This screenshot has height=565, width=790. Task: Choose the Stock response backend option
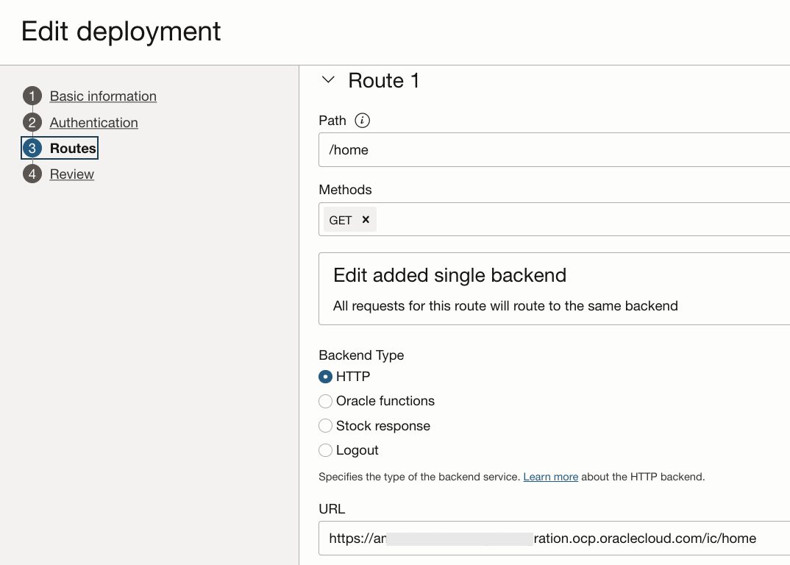(x=326, y=425)
